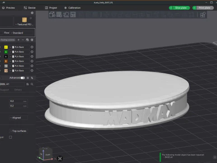This screenshot has height=163, width=217.
Task: Click the remove filament minus icon
Action: 23,40
